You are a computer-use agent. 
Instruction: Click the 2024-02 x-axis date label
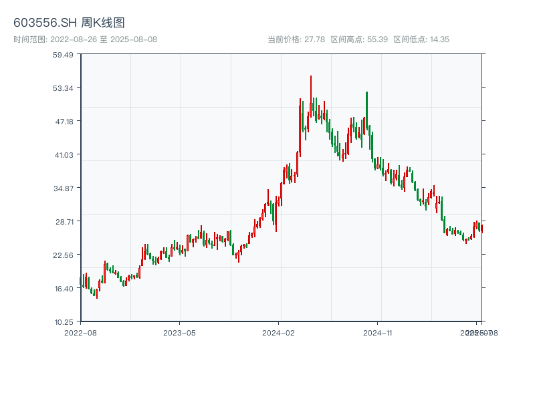[x=279, y=332]
